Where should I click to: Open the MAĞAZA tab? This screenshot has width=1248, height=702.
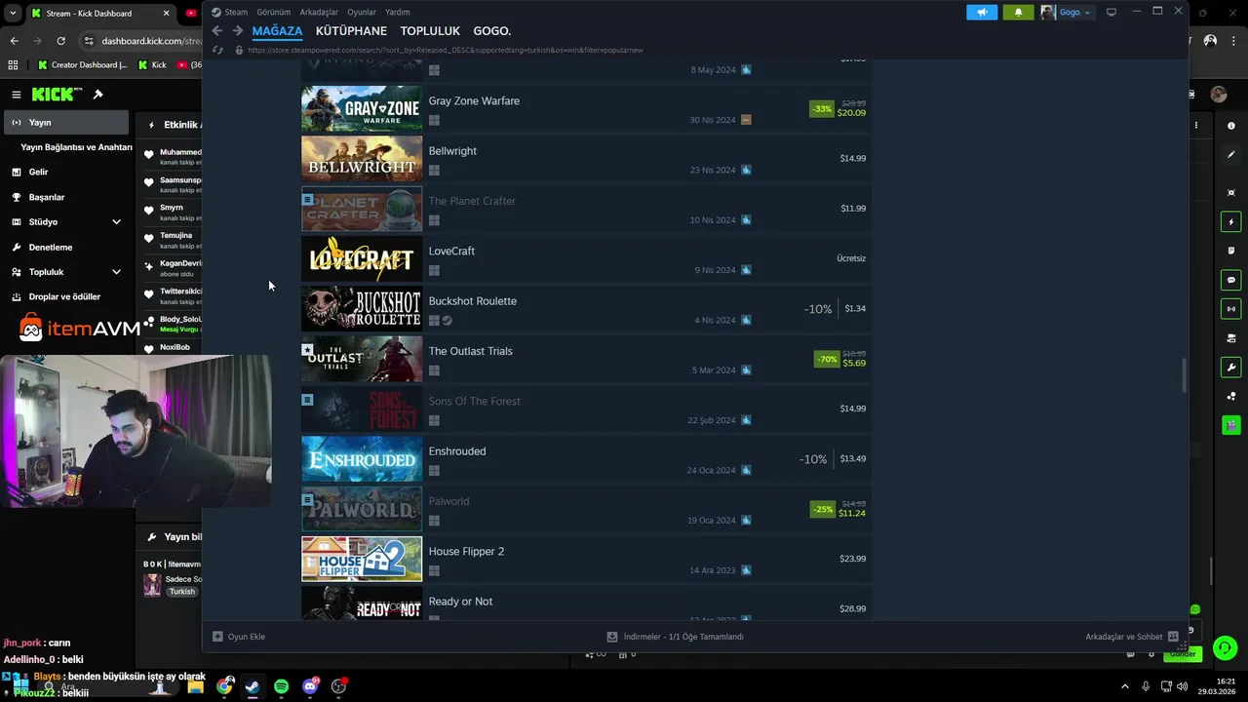277,31
